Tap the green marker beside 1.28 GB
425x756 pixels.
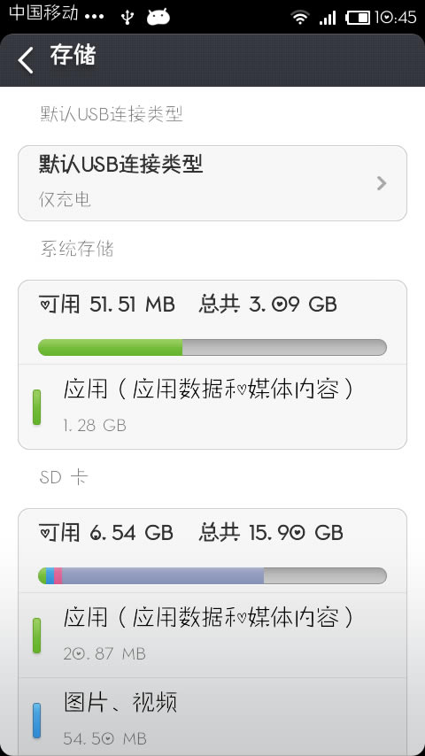coord(36,407)
